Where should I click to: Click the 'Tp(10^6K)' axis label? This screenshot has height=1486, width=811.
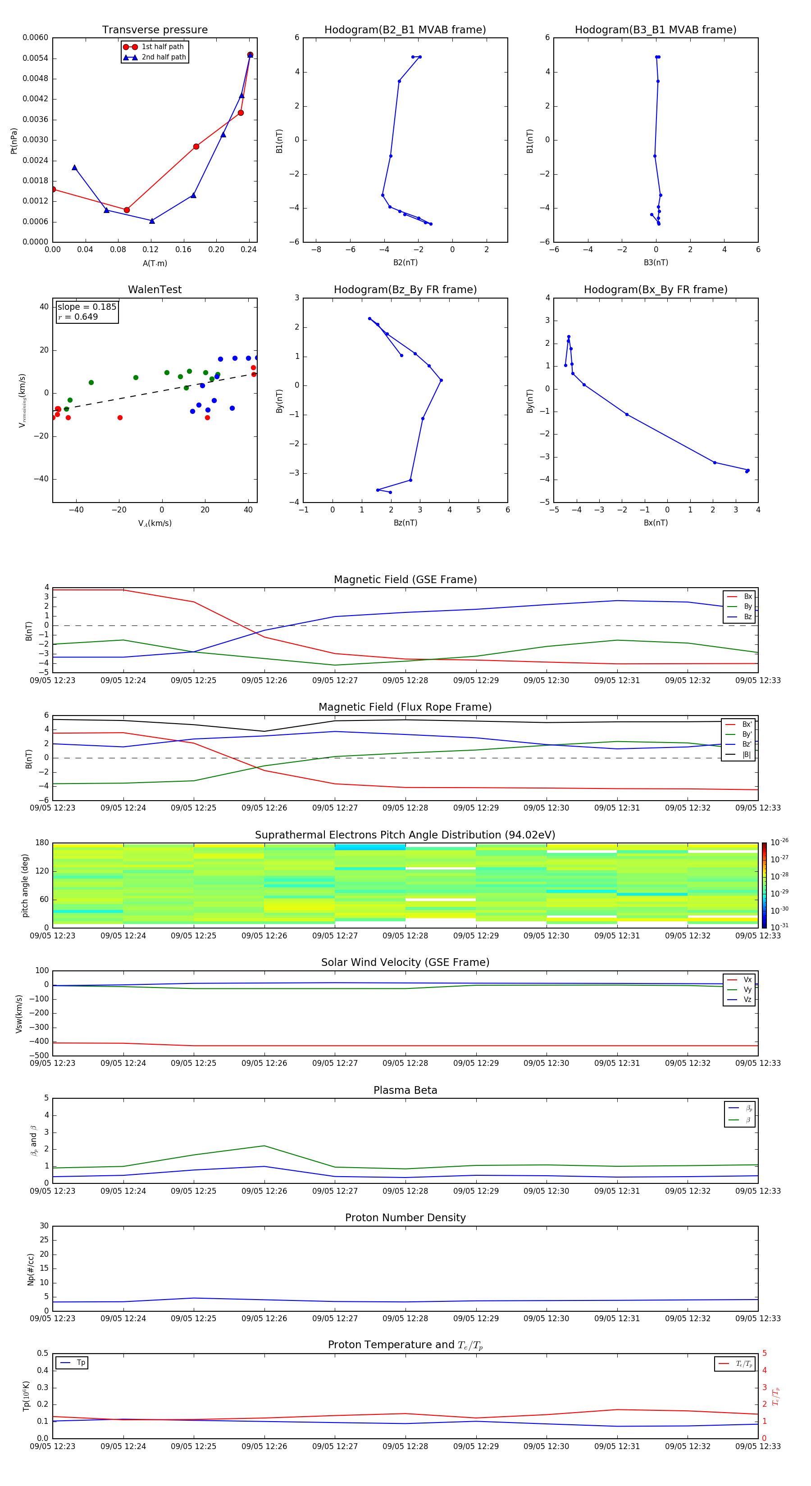click(x=26, y=1396)
